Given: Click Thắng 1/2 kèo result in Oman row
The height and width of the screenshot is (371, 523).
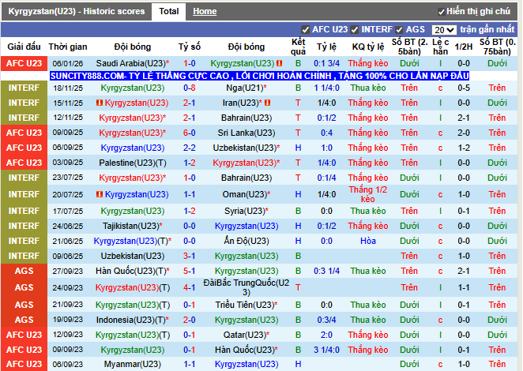Looking at the screenshot, I should click(368, 194).
